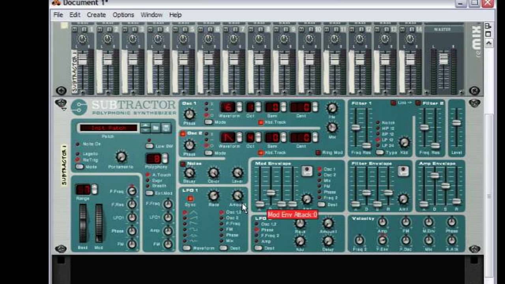Image resolution: width=505 pixels, height=284 pixels.
Task: Click the Filter Envelope invert button
Action: (x=403, y=171)
